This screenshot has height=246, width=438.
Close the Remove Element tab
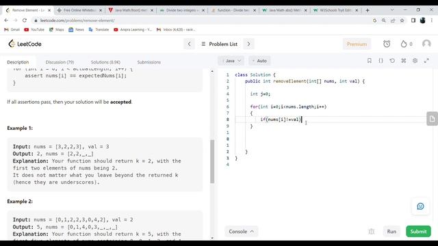click(x=49, y=10)
